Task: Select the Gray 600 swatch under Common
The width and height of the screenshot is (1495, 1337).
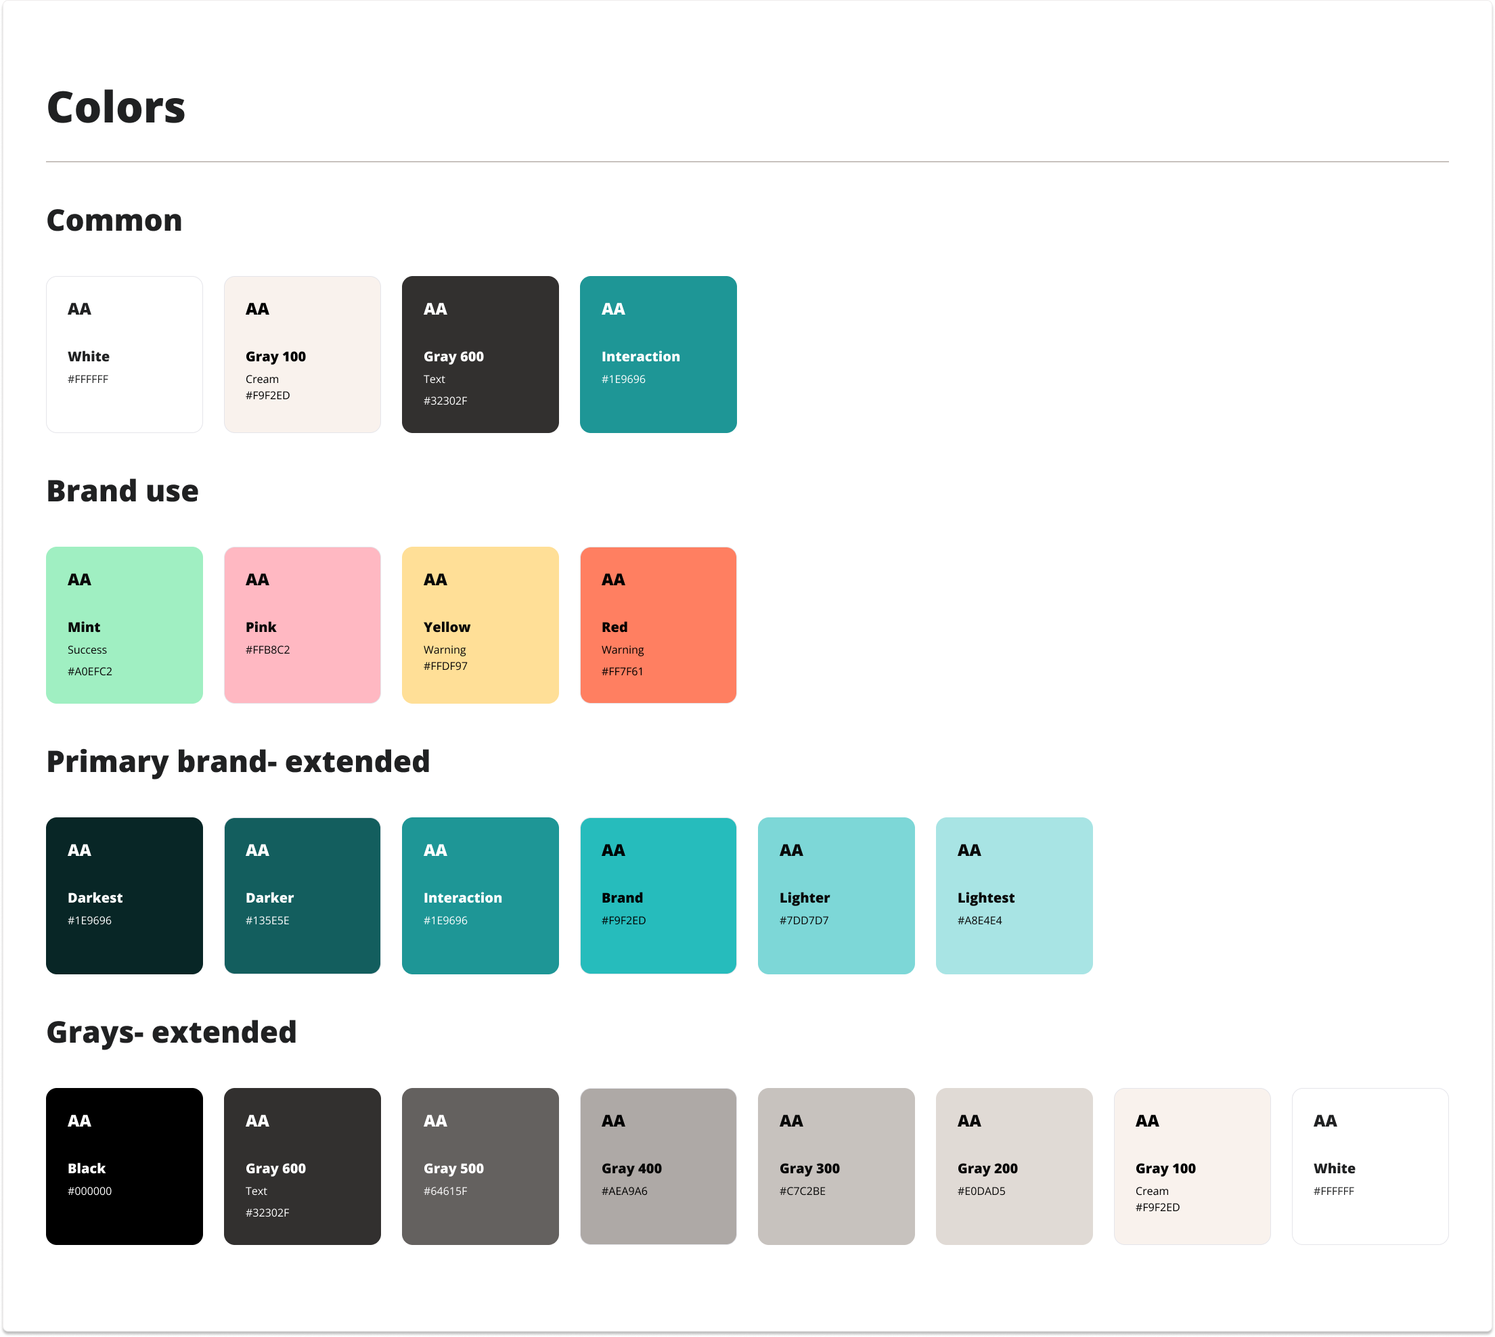Action: 480,354
